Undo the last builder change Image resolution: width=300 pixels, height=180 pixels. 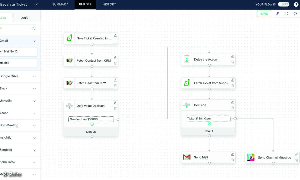coord(286,14)
